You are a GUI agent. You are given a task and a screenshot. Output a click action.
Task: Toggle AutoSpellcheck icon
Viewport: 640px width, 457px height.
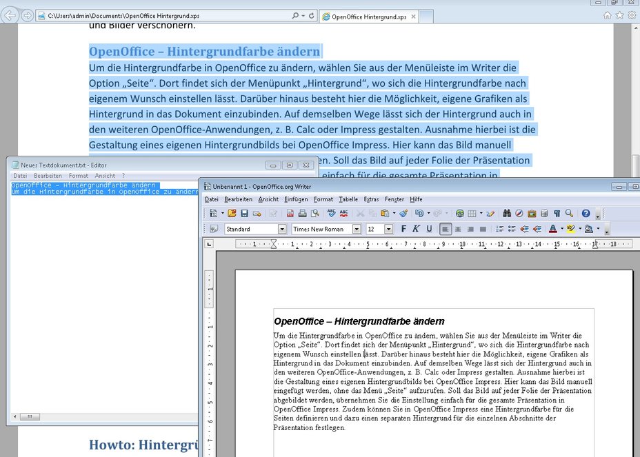[343, 213]
